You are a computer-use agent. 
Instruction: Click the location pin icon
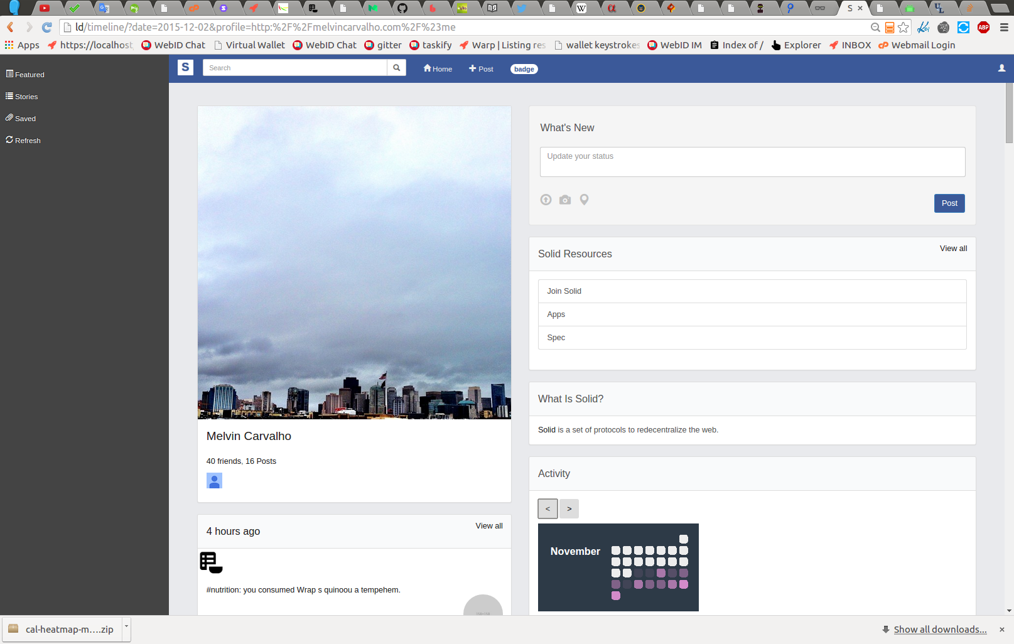(x=584, y=200)
